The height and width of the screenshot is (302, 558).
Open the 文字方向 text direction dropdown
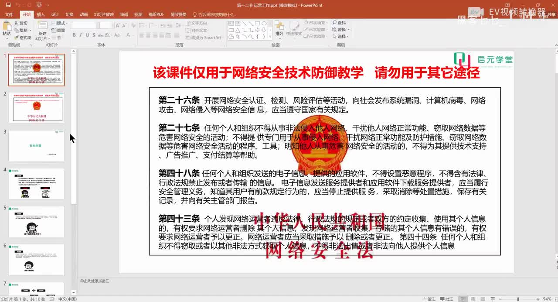(198, 23)
